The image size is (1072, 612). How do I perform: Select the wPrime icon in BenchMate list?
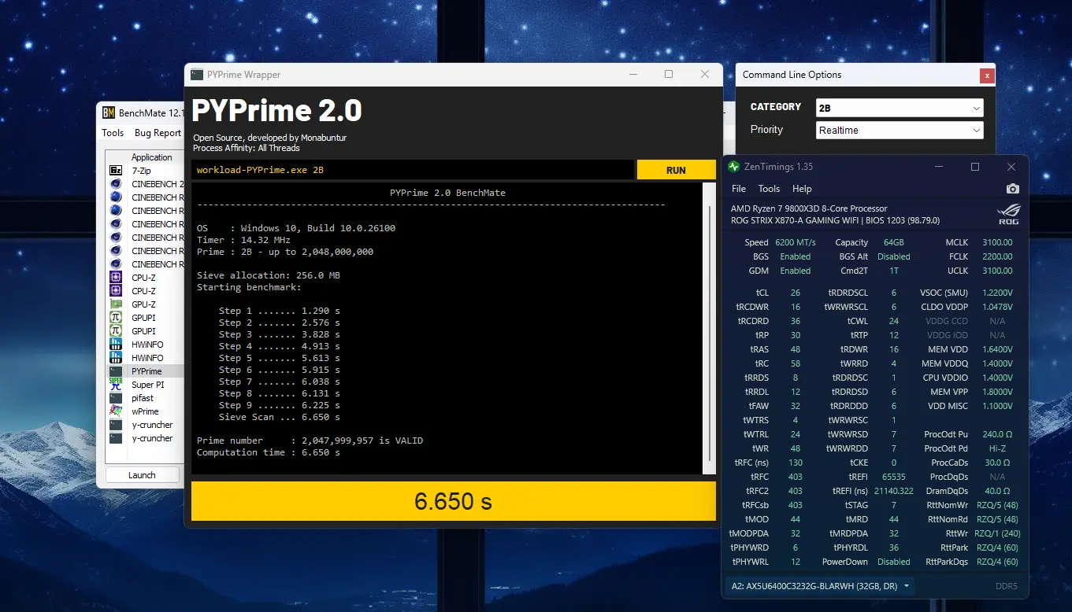click(116, 411)
